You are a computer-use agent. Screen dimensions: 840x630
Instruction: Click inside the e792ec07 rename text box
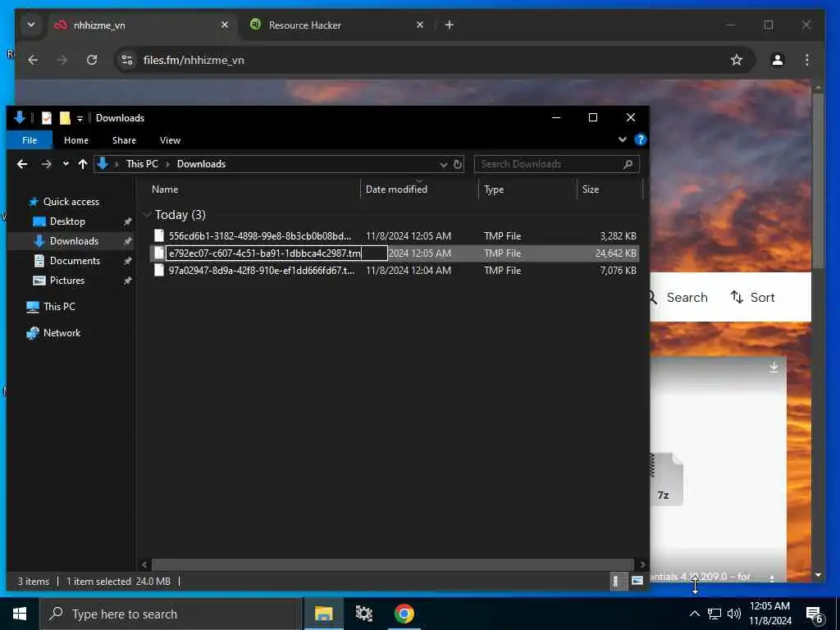(x=276, y=253)
